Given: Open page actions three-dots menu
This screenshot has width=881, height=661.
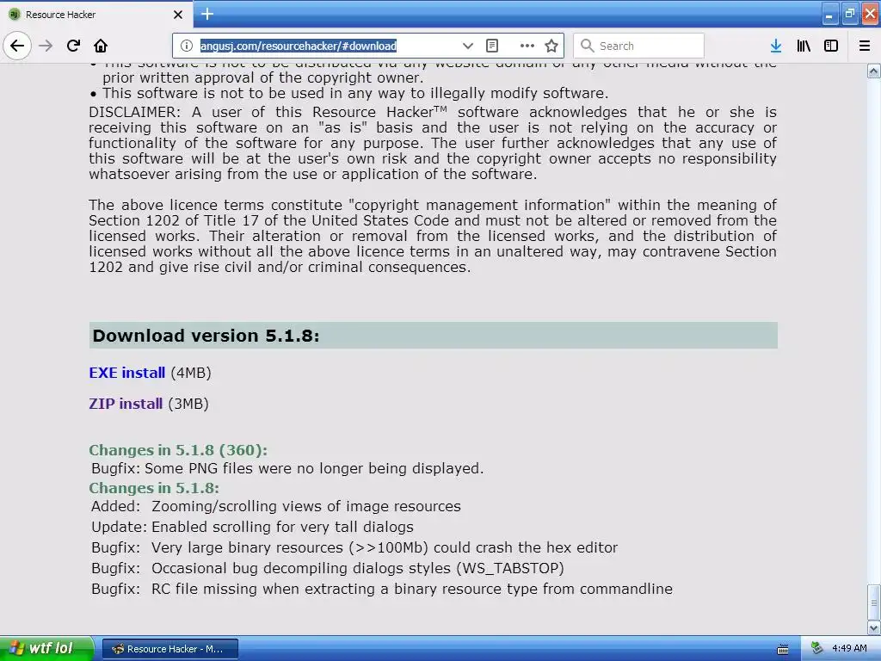Looking at the screenshot, I should 527,46.
